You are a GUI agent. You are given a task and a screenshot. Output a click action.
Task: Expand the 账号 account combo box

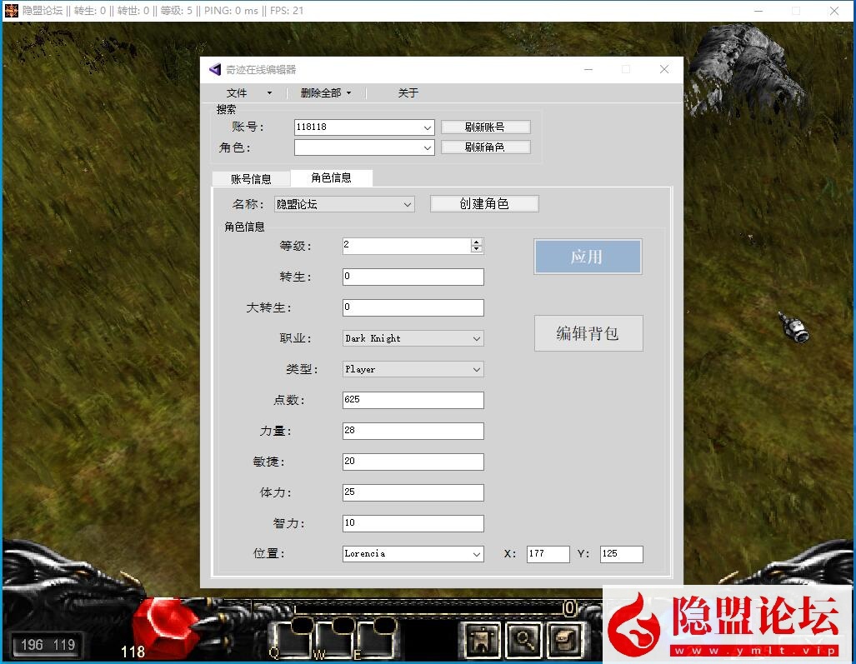tap(428, 127)
